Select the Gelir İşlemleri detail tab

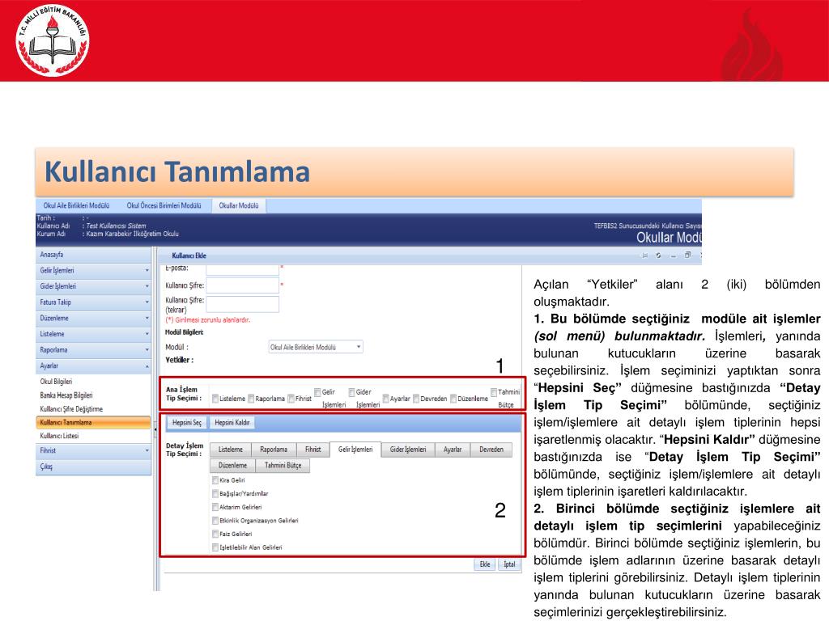(355, 450)
